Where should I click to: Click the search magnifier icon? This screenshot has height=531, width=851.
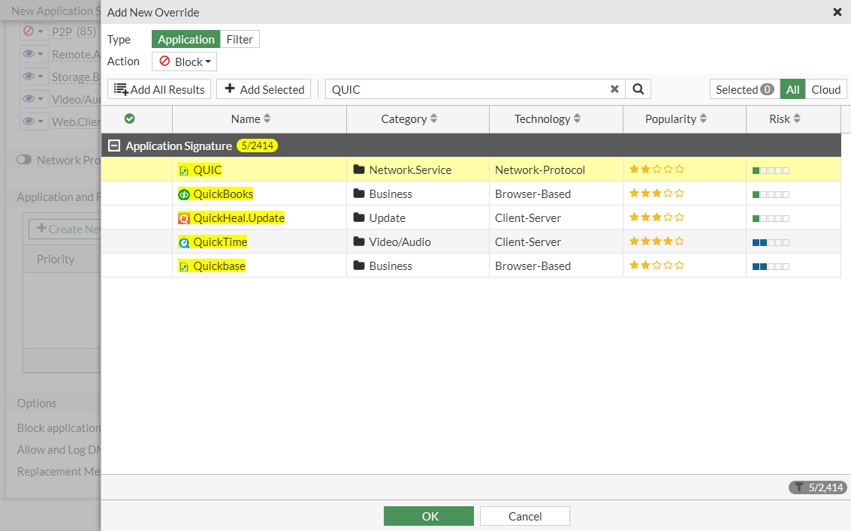click(638, 88)
